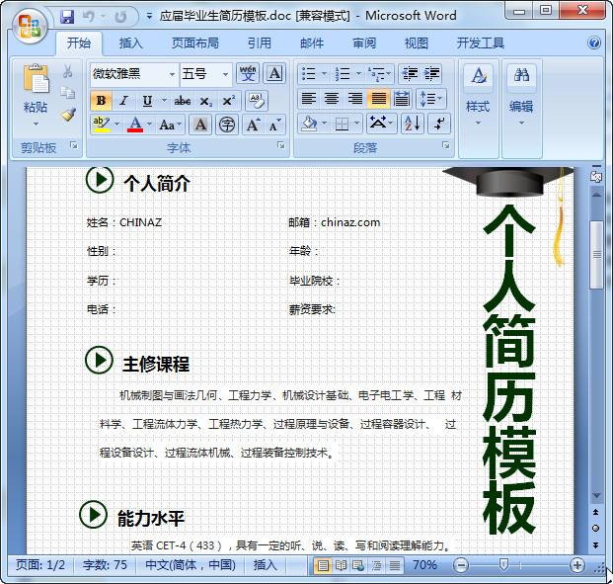Jump to the next page with double-arrow

(x=596, y=544)
